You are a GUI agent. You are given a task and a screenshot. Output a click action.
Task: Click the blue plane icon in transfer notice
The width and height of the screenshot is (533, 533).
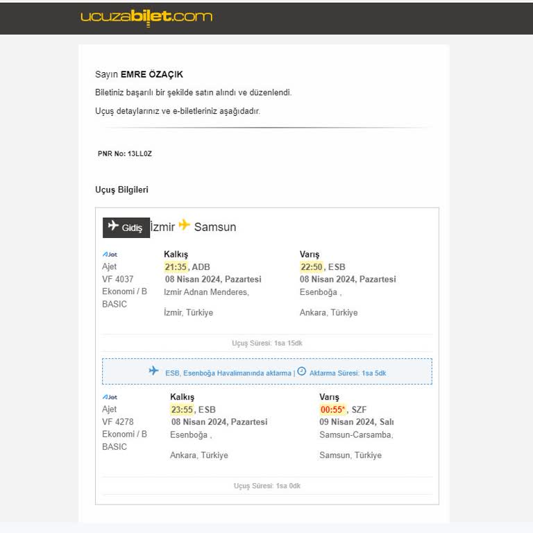[x=154, y=371]
